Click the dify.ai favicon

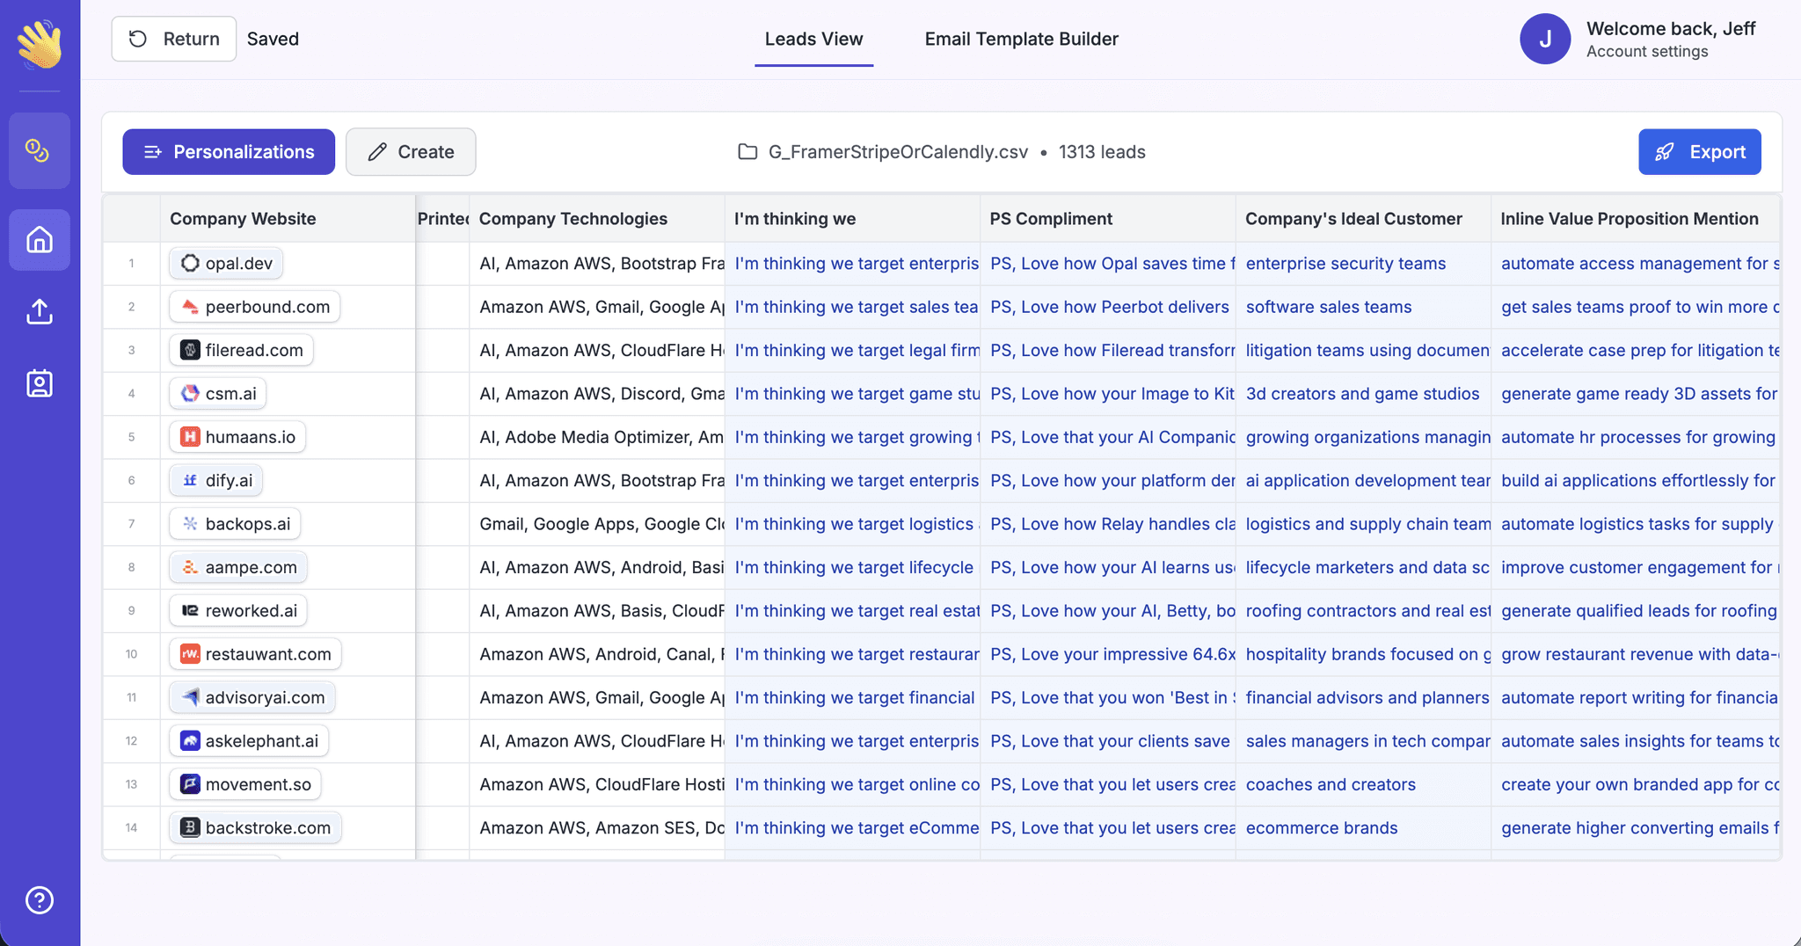(x=190, y=480)
